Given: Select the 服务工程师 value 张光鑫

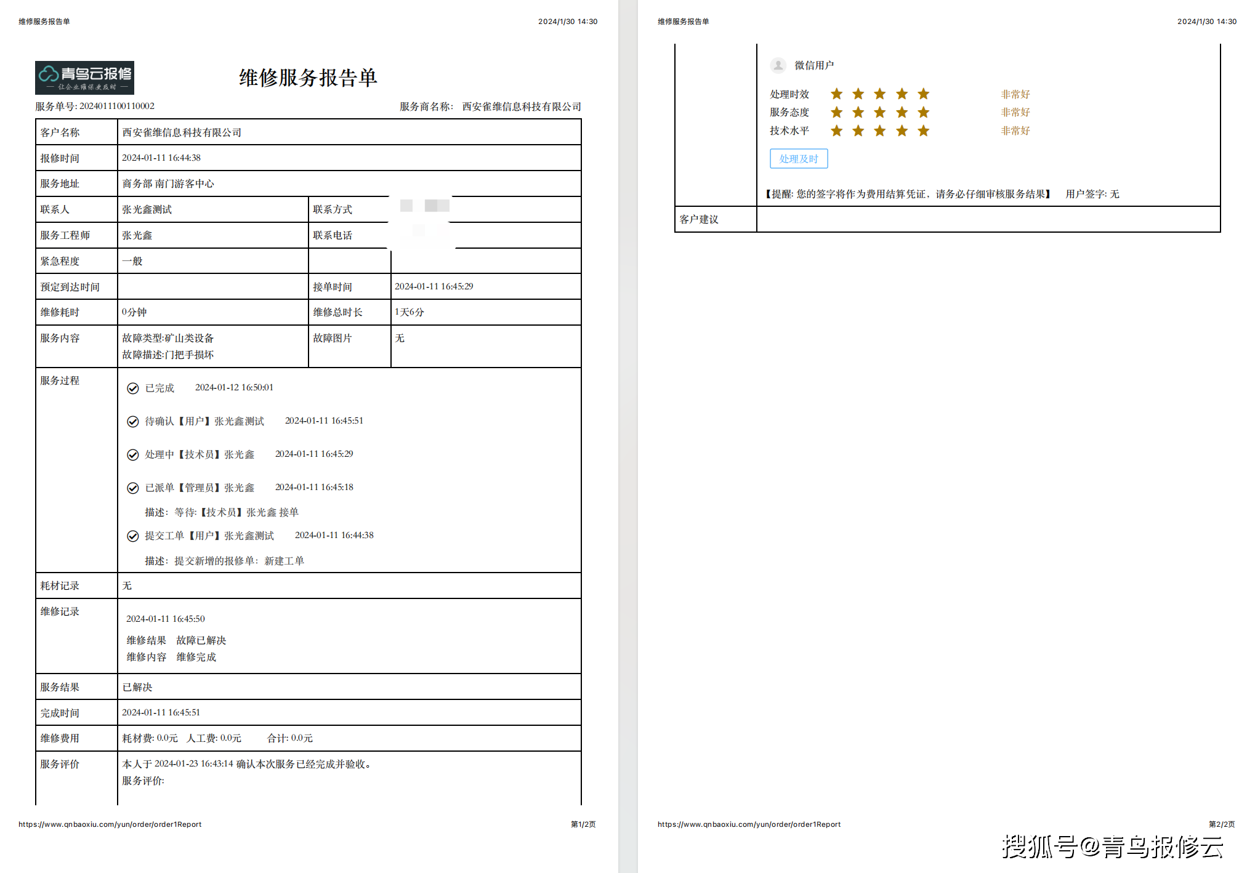Looking at the screenshot, I should tap(137, 235).
